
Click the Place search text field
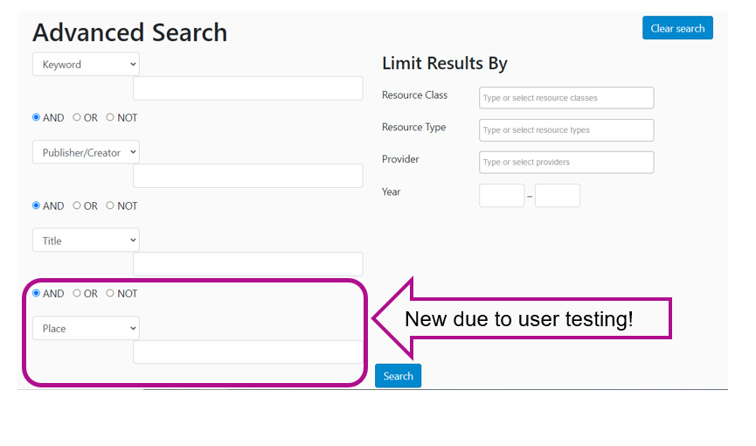248,352
